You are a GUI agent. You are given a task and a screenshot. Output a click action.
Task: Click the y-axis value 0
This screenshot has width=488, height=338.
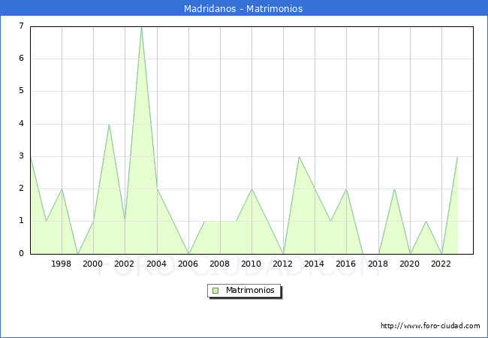tap(21, 253)
